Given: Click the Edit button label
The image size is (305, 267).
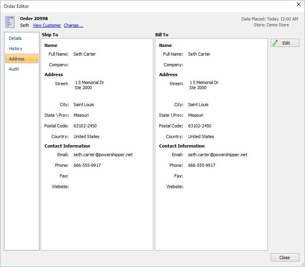Looking at the screenshot, I should point(286,43).
